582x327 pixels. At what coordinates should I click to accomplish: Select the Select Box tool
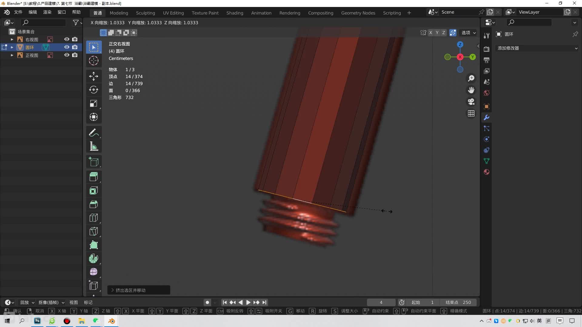[94, 47]
